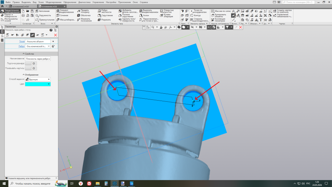Image resolution: width=332 pixels, height=187 pixels.
Task: Open the cyan Цвет color picker
Action: tap(38, 84)
